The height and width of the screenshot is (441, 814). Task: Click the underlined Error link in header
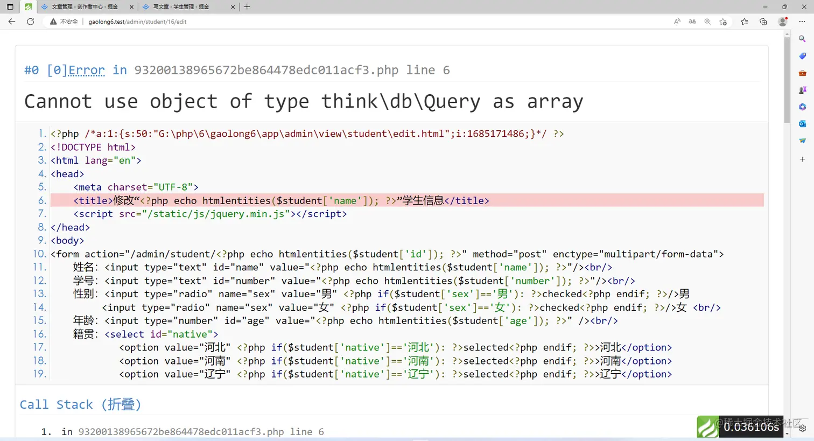click(x=87, y=71)
